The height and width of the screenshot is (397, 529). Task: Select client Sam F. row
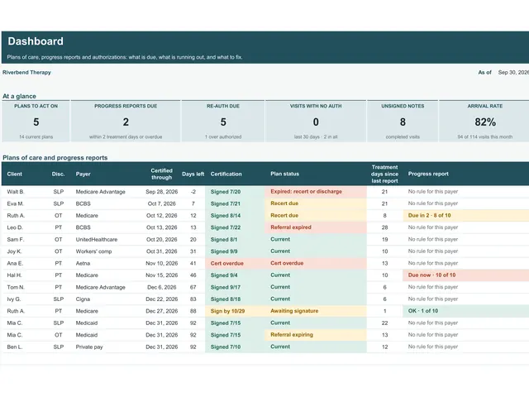(265, 239)
